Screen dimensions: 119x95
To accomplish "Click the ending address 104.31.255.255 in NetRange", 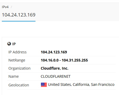I will pyautogui.click(x=75, y=60).
